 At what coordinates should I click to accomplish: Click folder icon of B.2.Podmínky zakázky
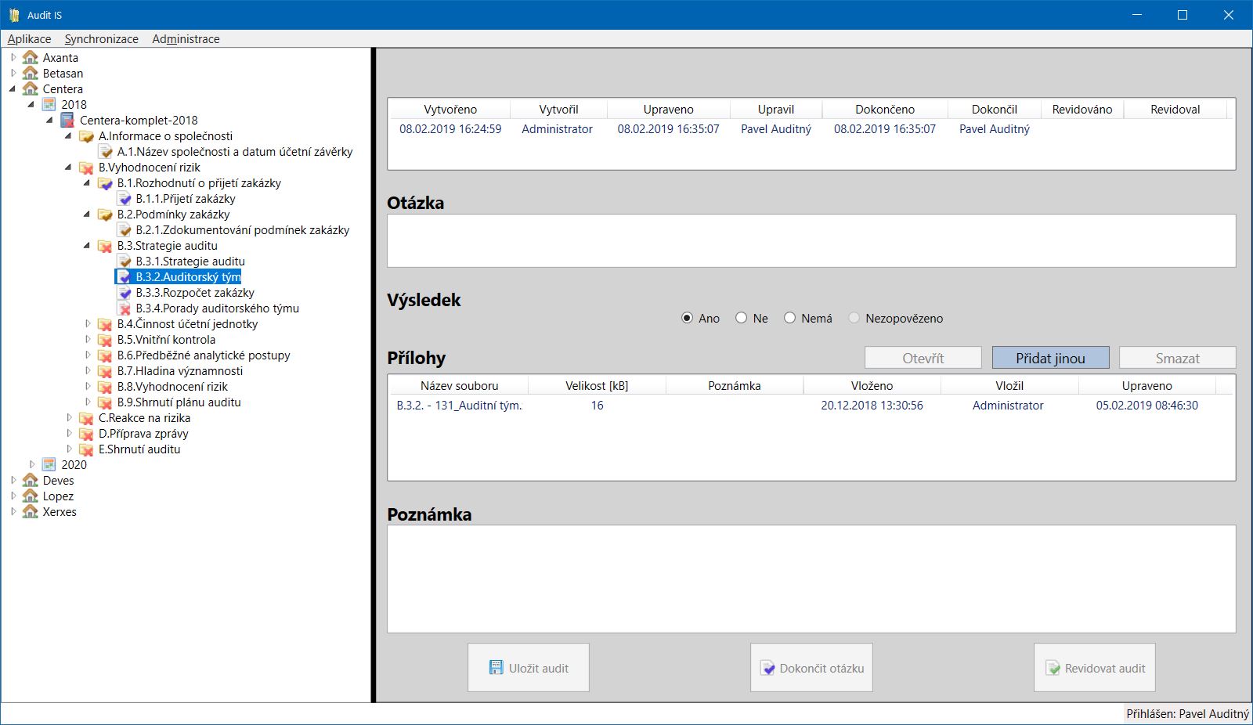coord(105,215)
